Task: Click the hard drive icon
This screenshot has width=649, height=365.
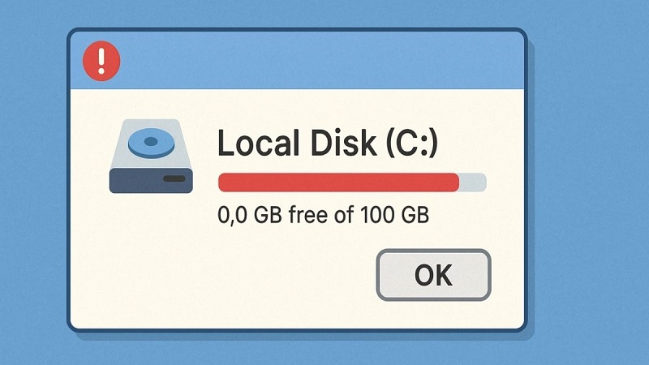Action: pyautogui.click(x=151, y=157)
